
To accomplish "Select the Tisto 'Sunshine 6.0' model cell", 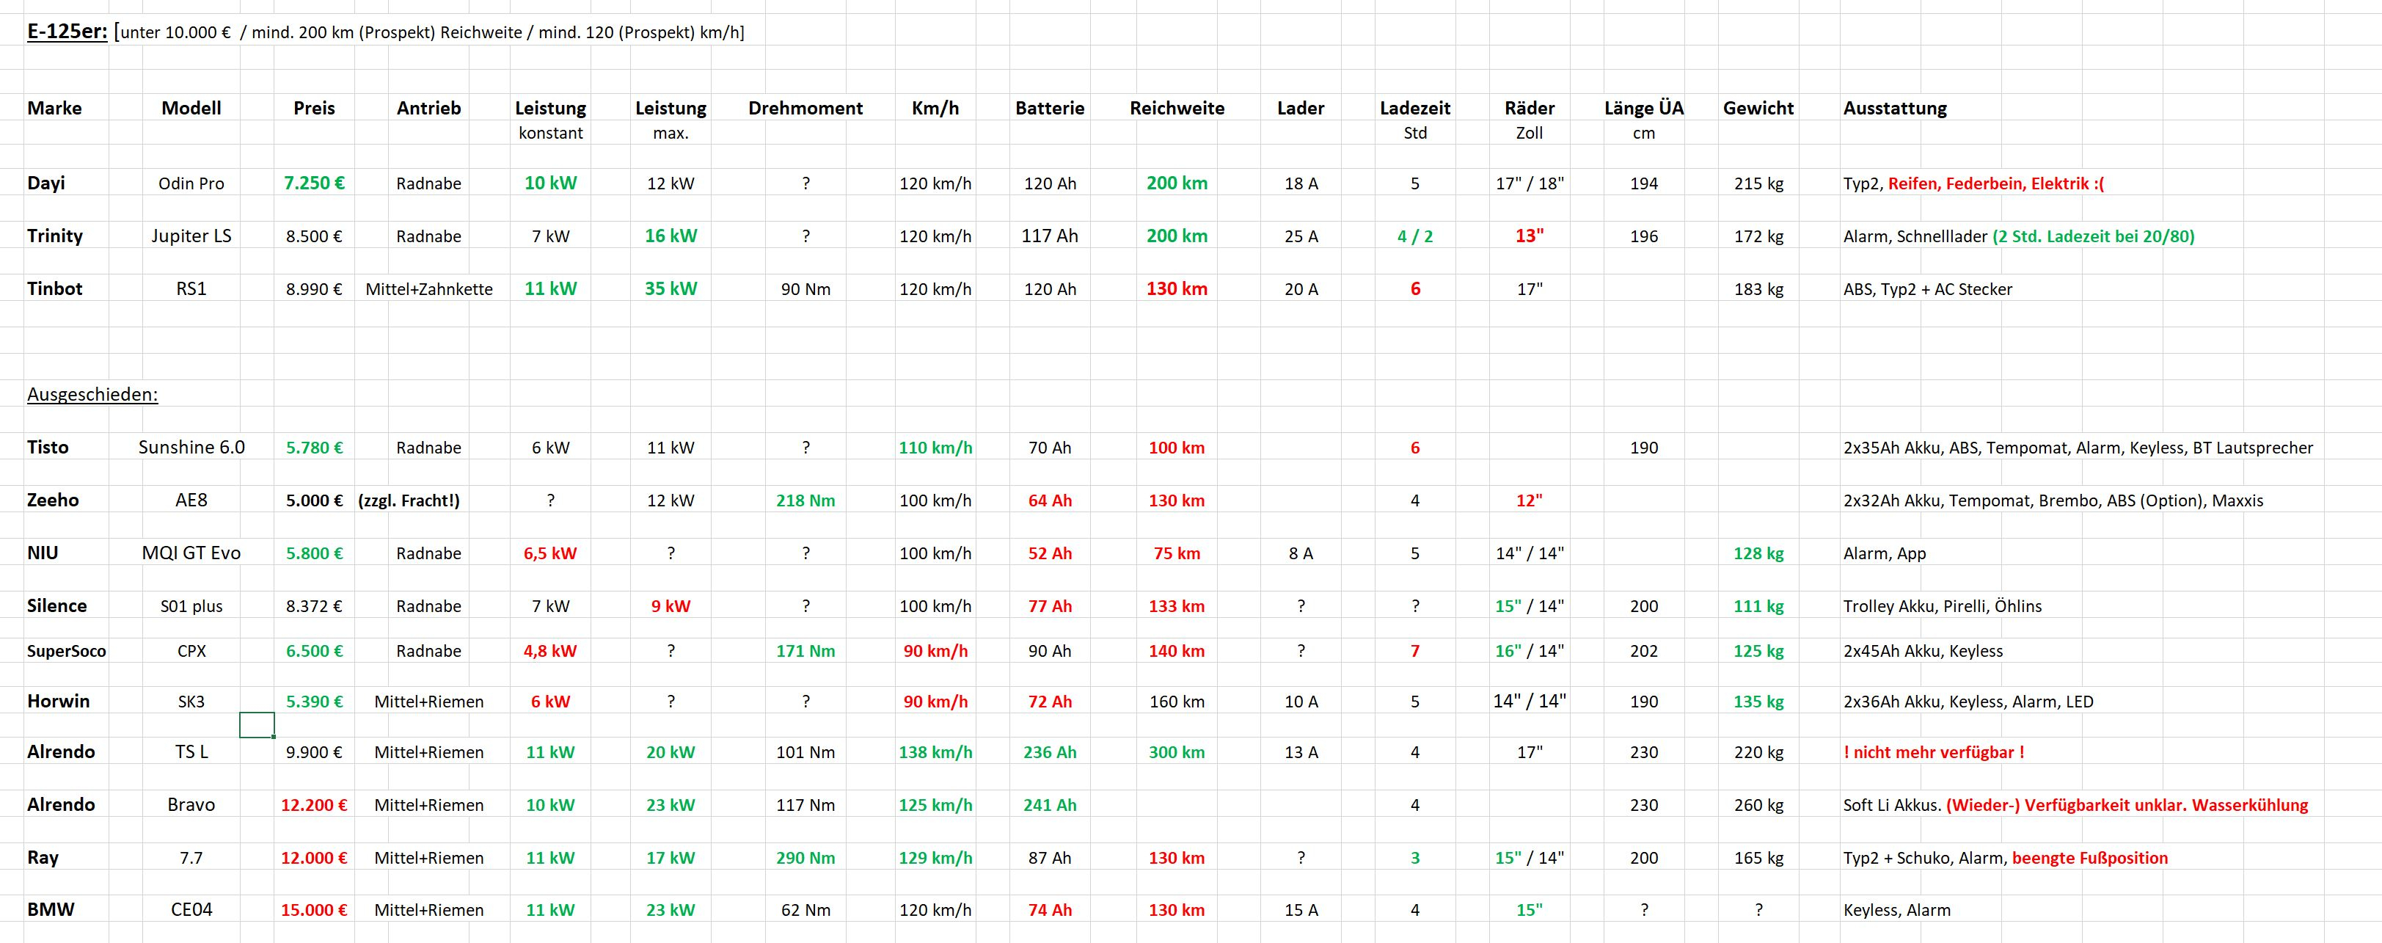I will pyautogui.click(x=191, y=448).
